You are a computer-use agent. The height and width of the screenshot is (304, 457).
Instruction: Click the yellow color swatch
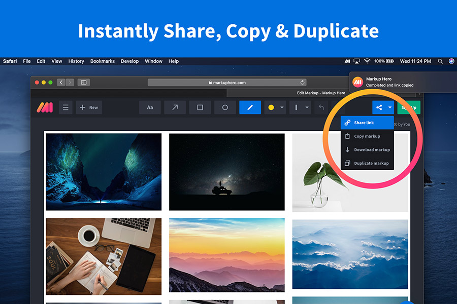point(271,107)
